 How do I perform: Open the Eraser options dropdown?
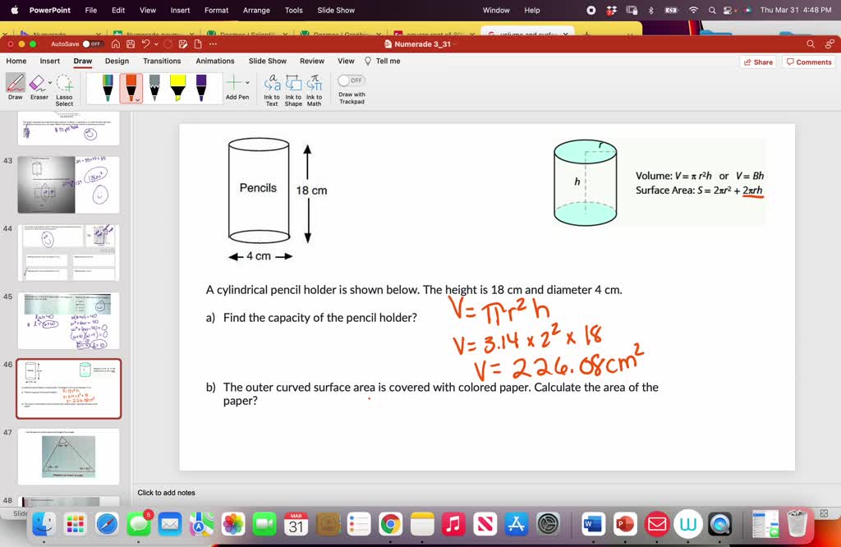point(49,82)
